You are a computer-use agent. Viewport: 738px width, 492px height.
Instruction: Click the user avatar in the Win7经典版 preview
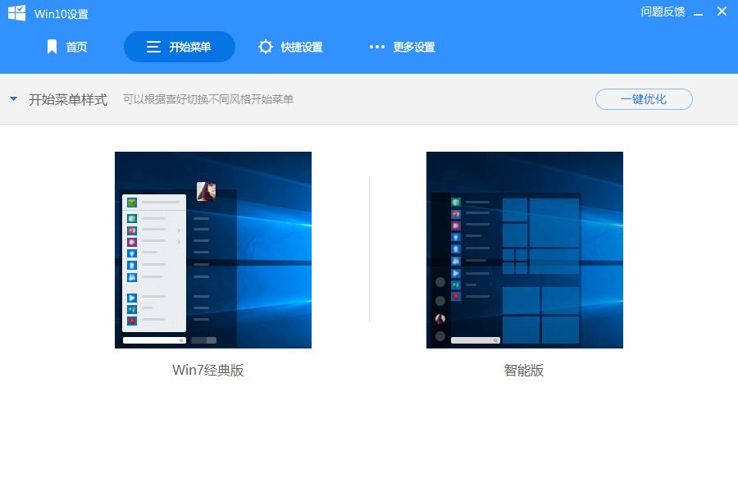coord(204,191)
